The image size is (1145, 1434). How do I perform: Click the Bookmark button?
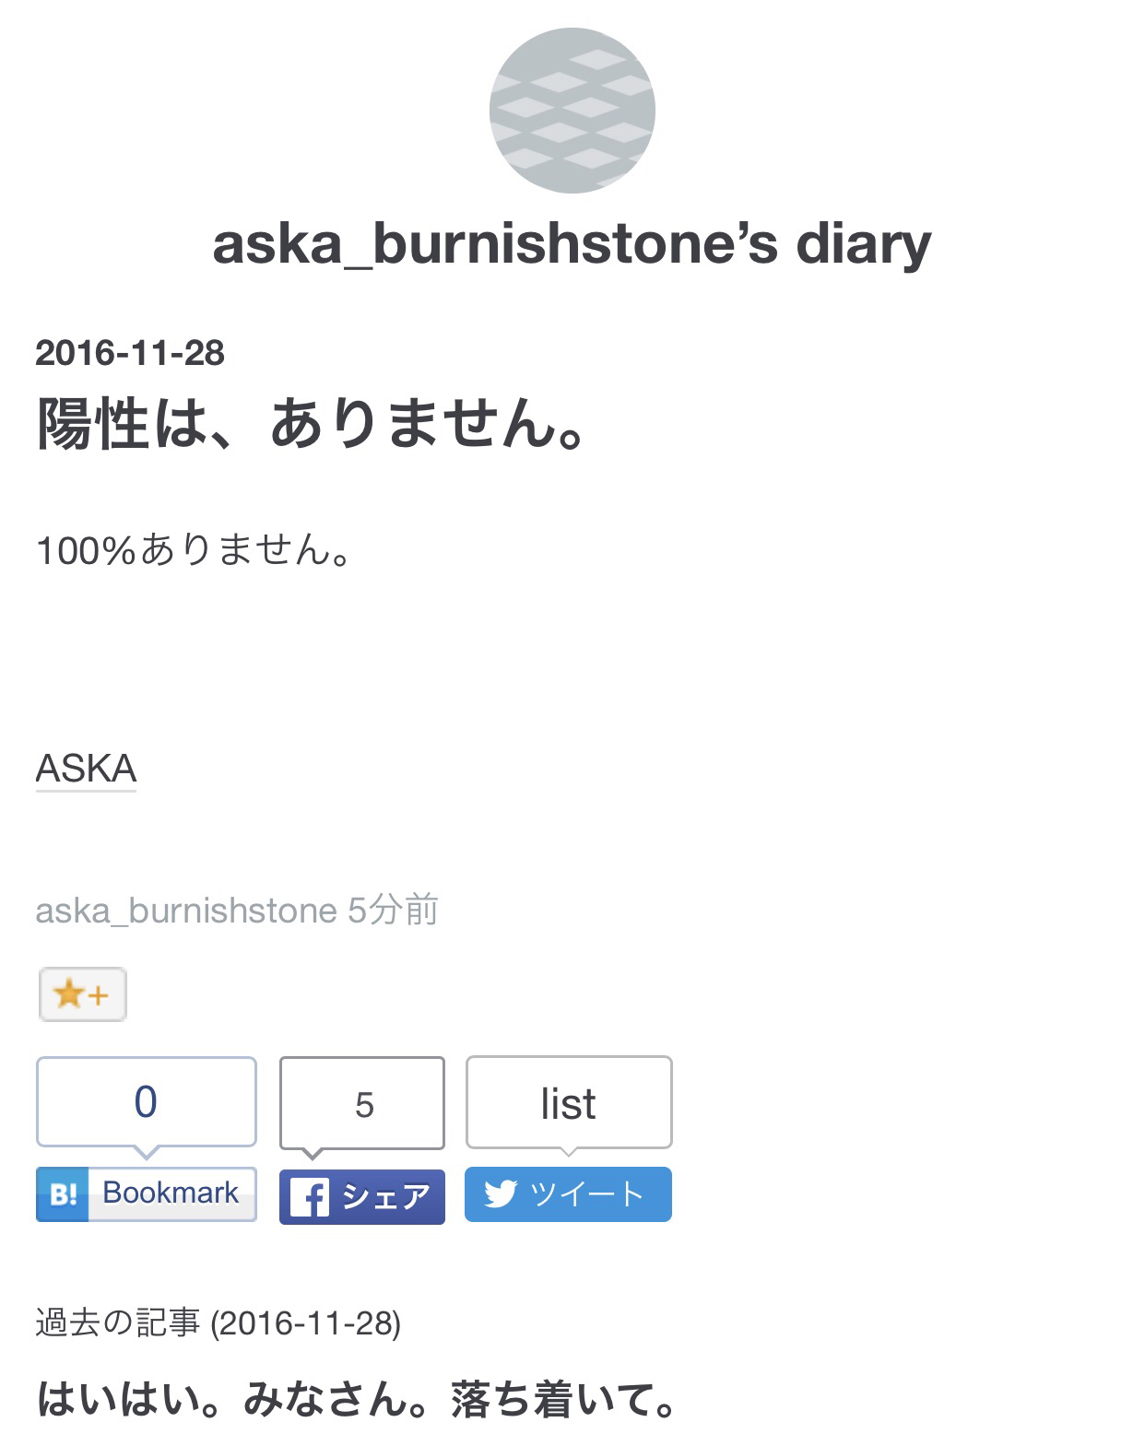[147, 1194]
